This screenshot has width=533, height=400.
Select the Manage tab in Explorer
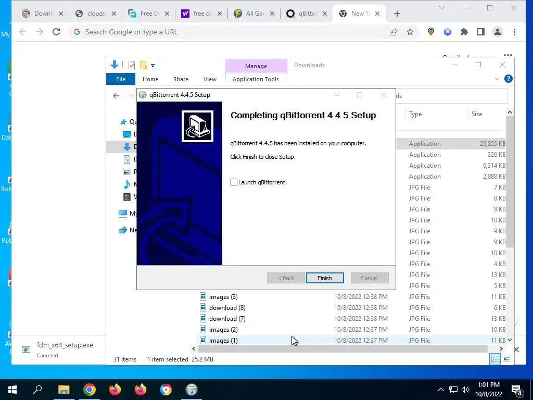click(x=256, y=66)
